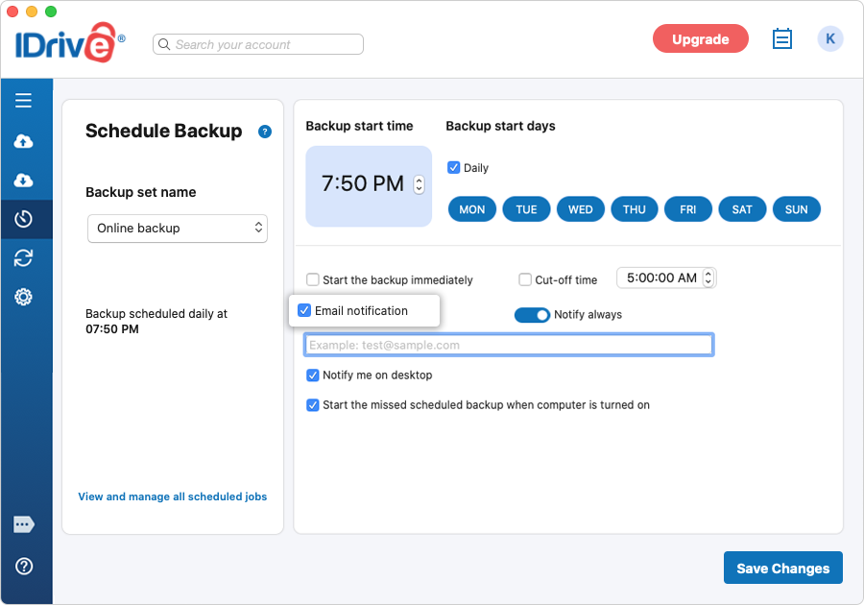864x605 pixels.
Task: Open the Settings gear in sidebar
Action: (x=23, y=297)
